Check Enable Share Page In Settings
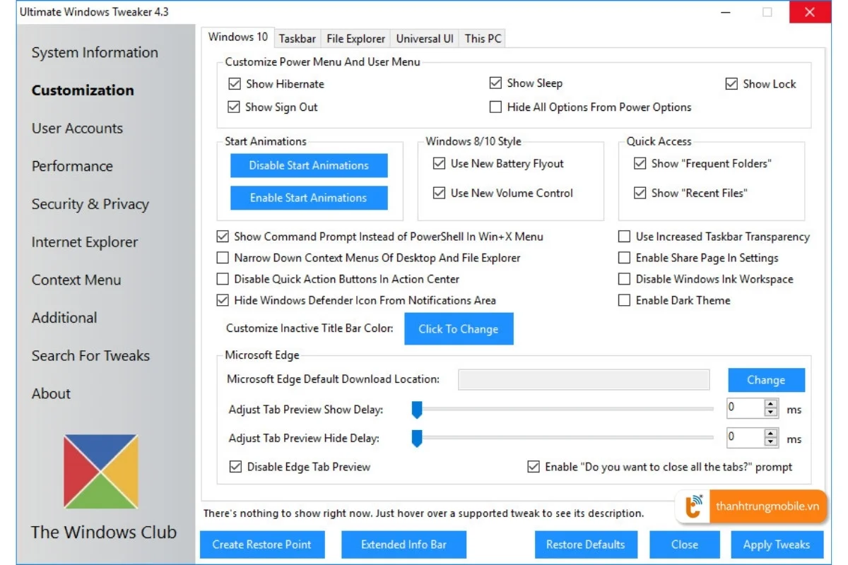 click(624, 258)
